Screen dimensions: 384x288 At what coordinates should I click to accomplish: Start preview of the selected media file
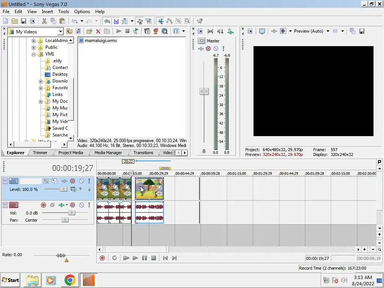click(x=119, y=31)
